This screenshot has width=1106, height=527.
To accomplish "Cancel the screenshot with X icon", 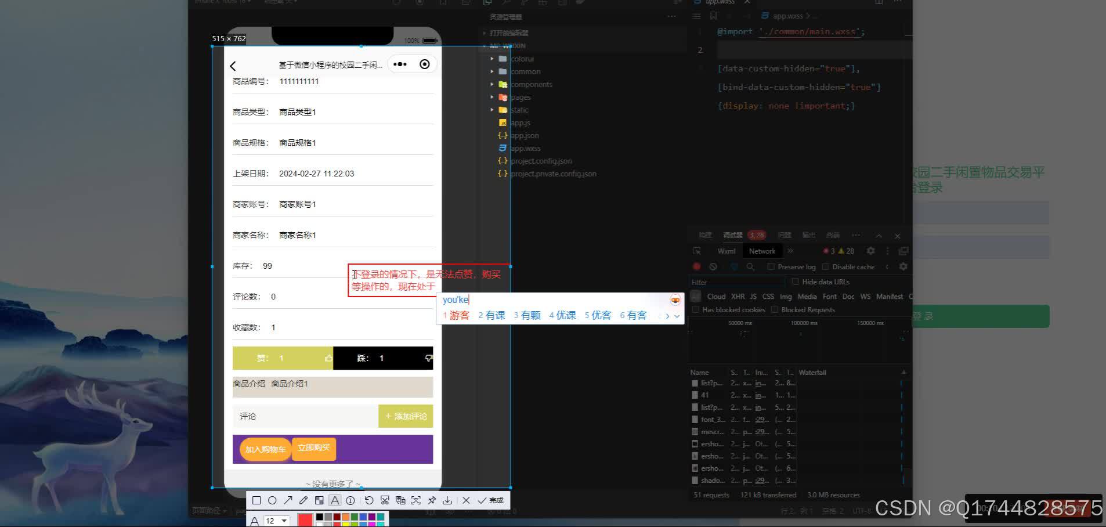I will [x=466, y=500].
